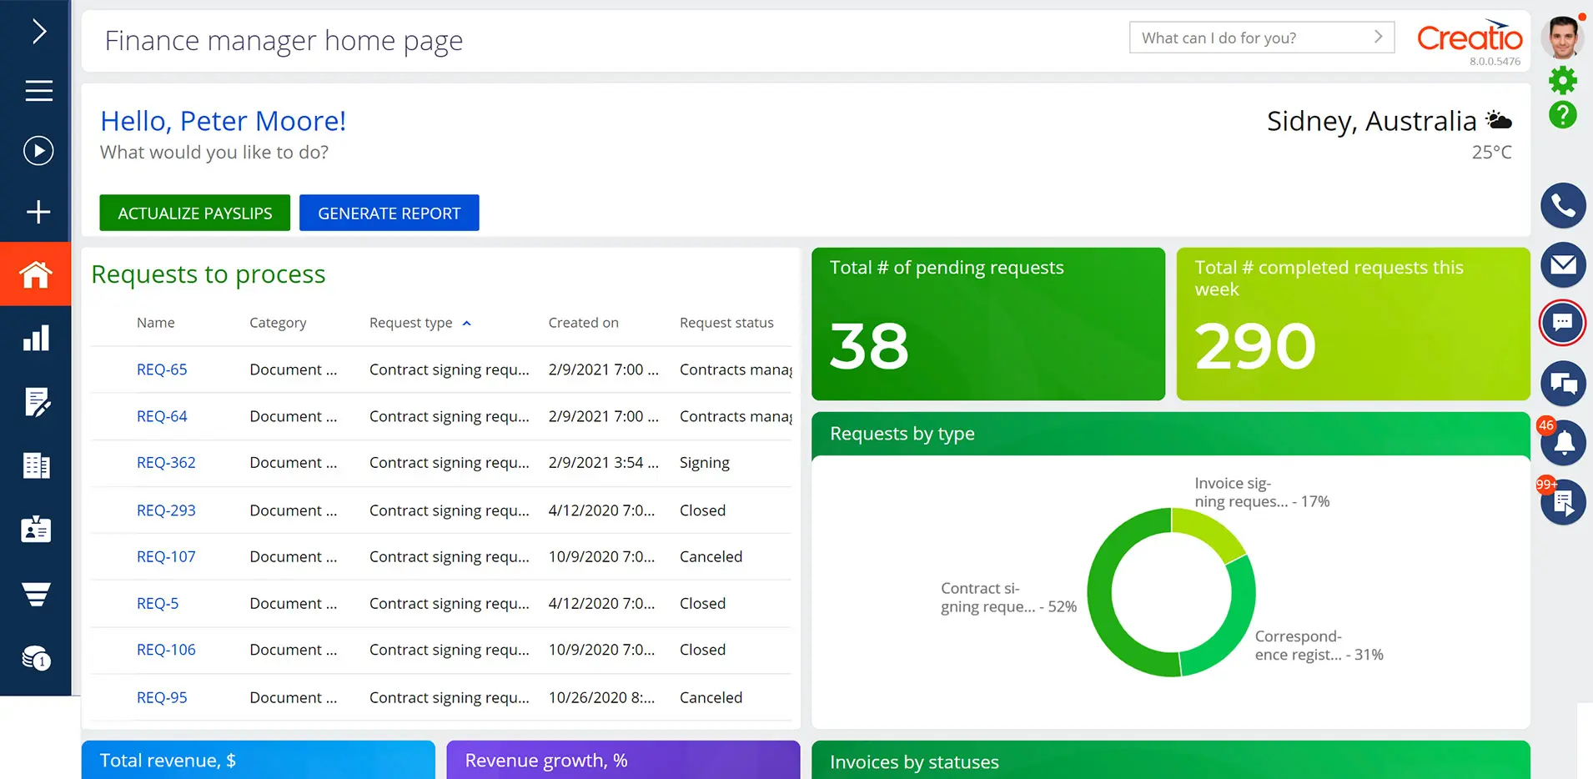Viewport: 1593px width, 779px height.
Task: Open the REQ-362 request link
Action: point(166,463)
